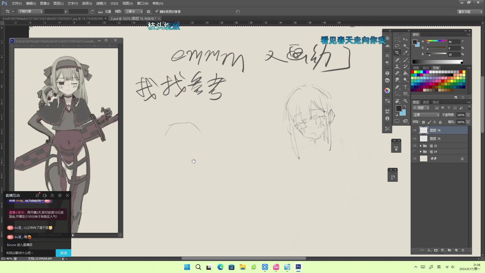This screenshot has height=273, width=485.
Task: Open layer filter 类型 dropdown
Action: (421, 108)
